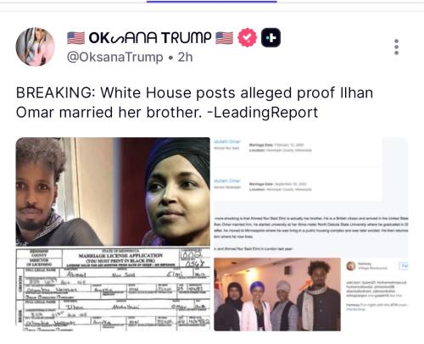
Task: Click the -LeadingReport attribution text
Action: pos(263,113)
